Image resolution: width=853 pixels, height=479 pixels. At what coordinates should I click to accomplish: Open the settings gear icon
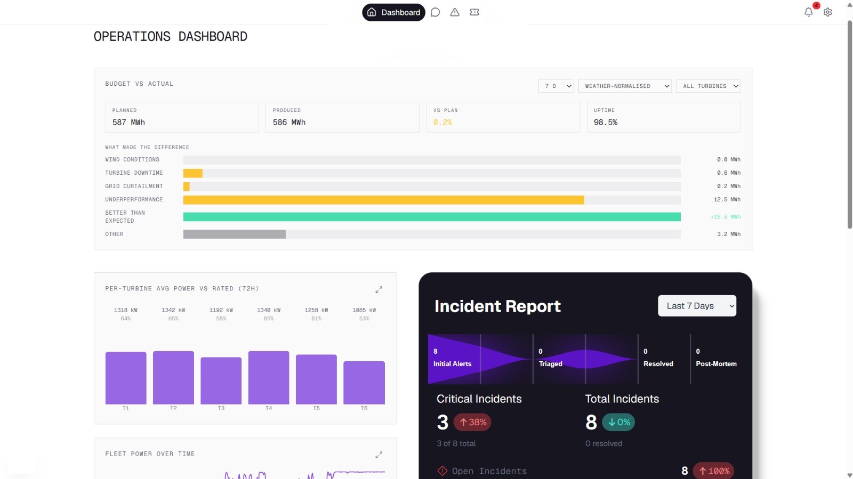(x=828, y=12)
